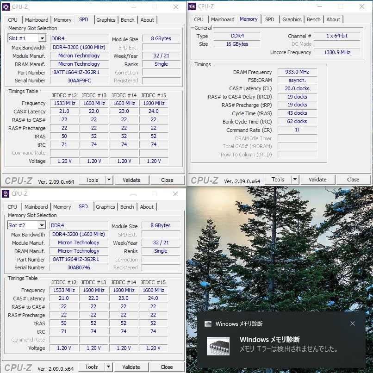Switch to the Mainboard tab in top-left window
373x373 pixels.
pyautogui.click(x=37, y=20)
